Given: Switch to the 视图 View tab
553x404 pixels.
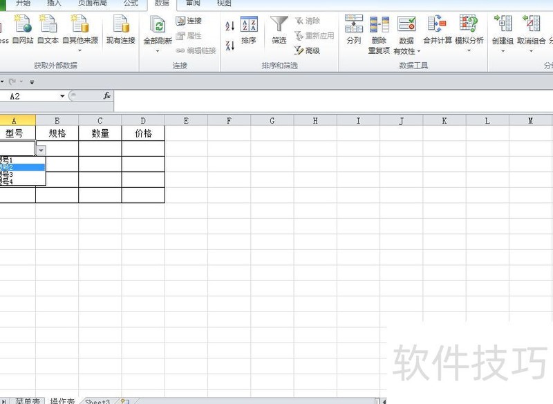Looking at the screenshot, I should [224, 3].
